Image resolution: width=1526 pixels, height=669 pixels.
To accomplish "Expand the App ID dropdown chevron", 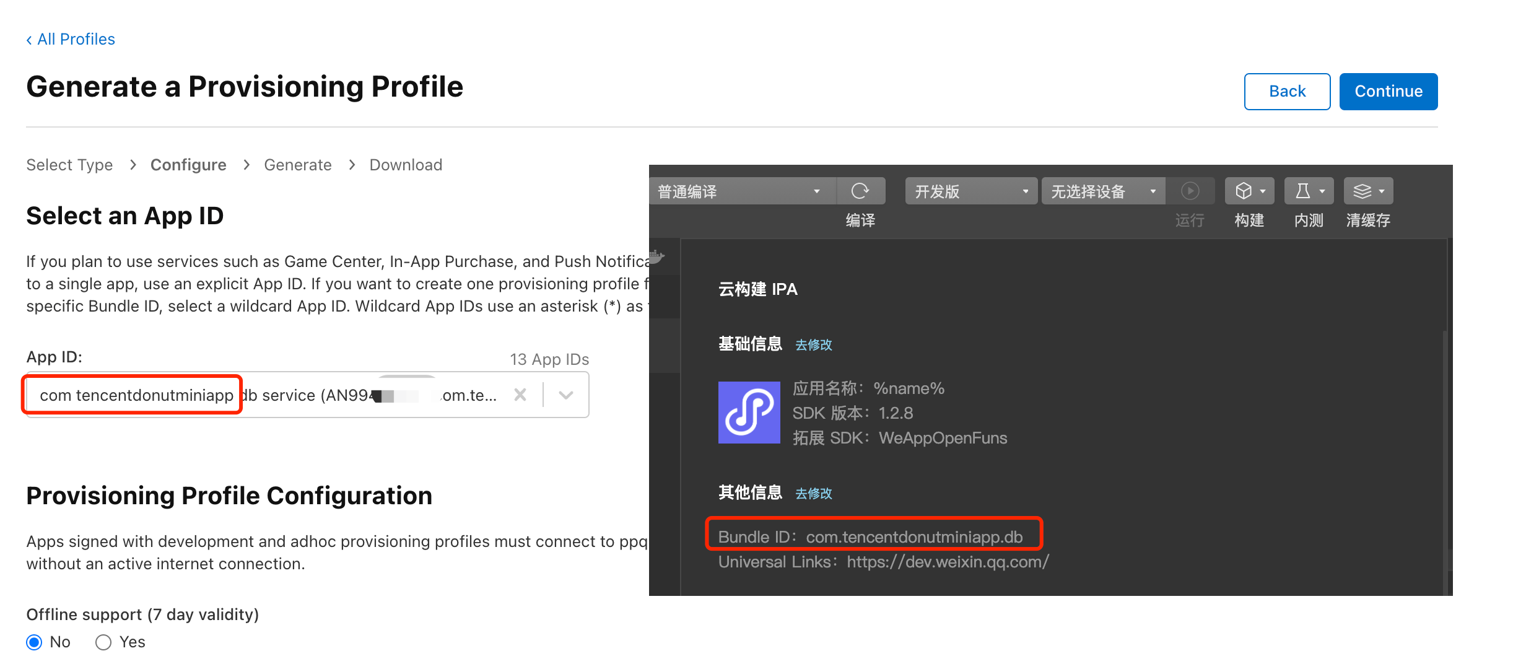I will (x=566, y=395).
